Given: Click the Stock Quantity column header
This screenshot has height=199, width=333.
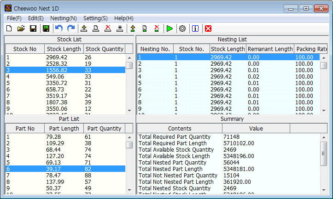Looking at the screenshot, I should click(x=104, y=49).
